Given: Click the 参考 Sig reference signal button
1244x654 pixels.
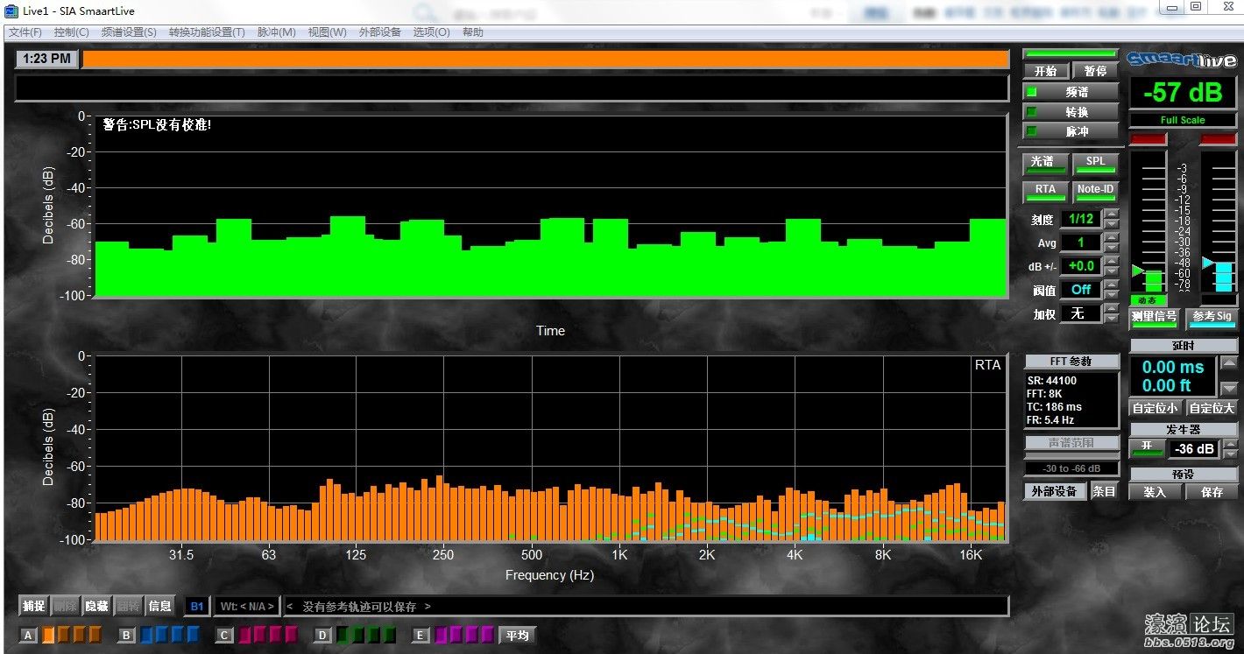Looking at the screenshot, I should coord(1212,317).
